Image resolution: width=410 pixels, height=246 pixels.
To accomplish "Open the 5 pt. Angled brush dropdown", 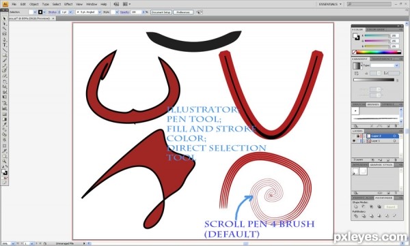I will tap(100, 12).
